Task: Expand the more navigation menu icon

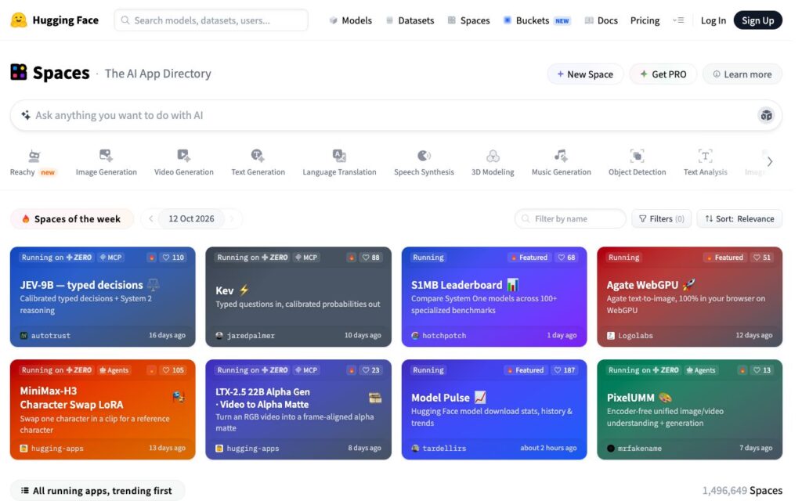Action: pyautogui.click(x=678, y=20)
